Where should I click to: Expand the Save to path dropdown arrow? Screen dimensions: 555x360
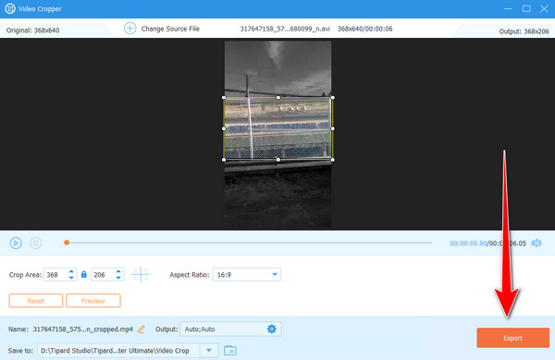coord(209,351)
